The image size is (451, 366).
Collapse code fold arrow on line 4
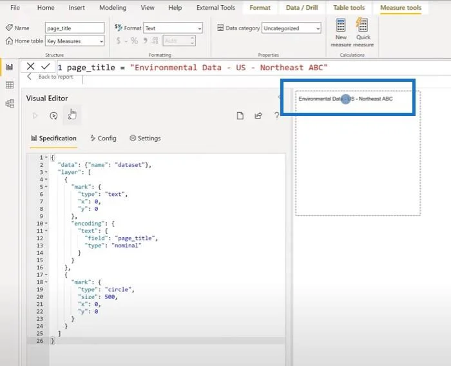click(46, 180)
